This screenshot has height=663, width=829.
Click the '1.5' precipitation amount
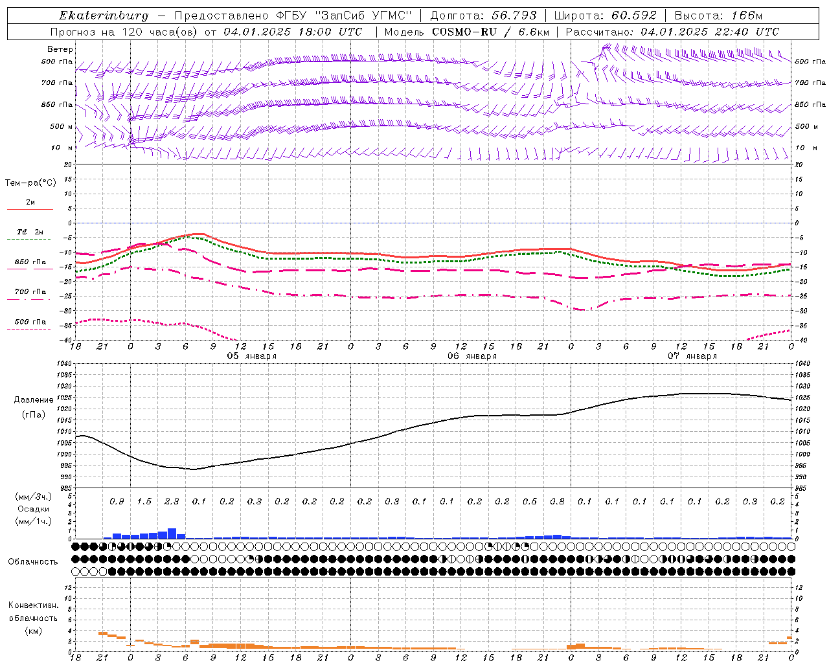point(144,501)
